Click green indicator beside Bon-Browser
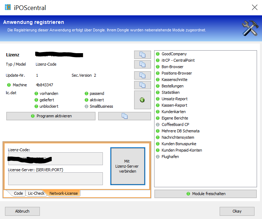This screenshot has height=219, width=262. tap(158, 67)
